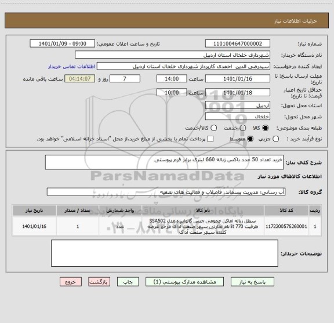Screen dimensions: 334x323
Task: Click the تاریخ و ساعت اعلان عمومی field
Action: click(63, 43)
